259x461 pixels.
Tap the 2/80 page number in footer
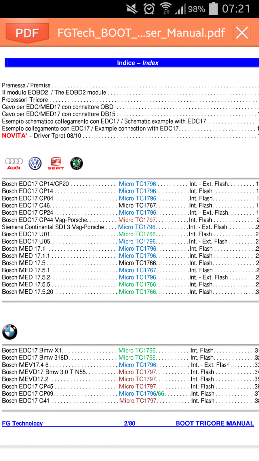pyautogui.click(x=129, y=423)
